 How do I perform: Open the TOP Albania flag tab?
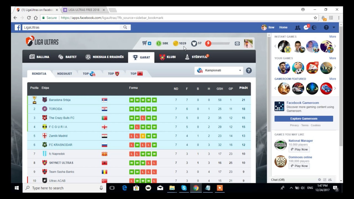click(x=137, y=74)
